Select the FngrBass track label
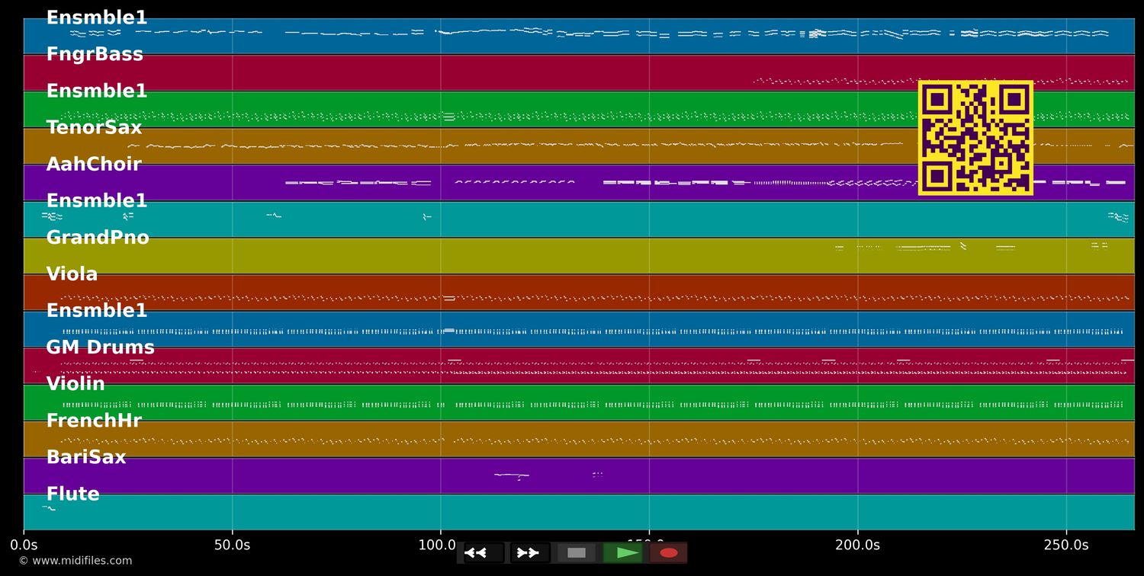 point(95,55)
